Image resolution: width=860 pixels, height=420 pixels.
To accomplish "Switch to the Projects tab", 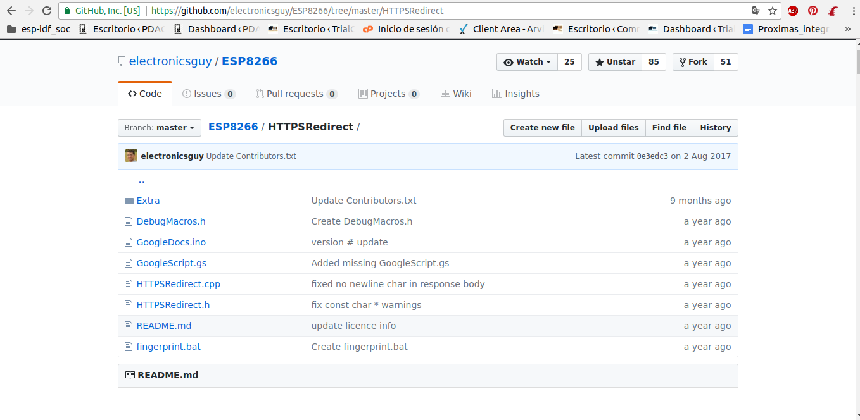I will [389, 94].
